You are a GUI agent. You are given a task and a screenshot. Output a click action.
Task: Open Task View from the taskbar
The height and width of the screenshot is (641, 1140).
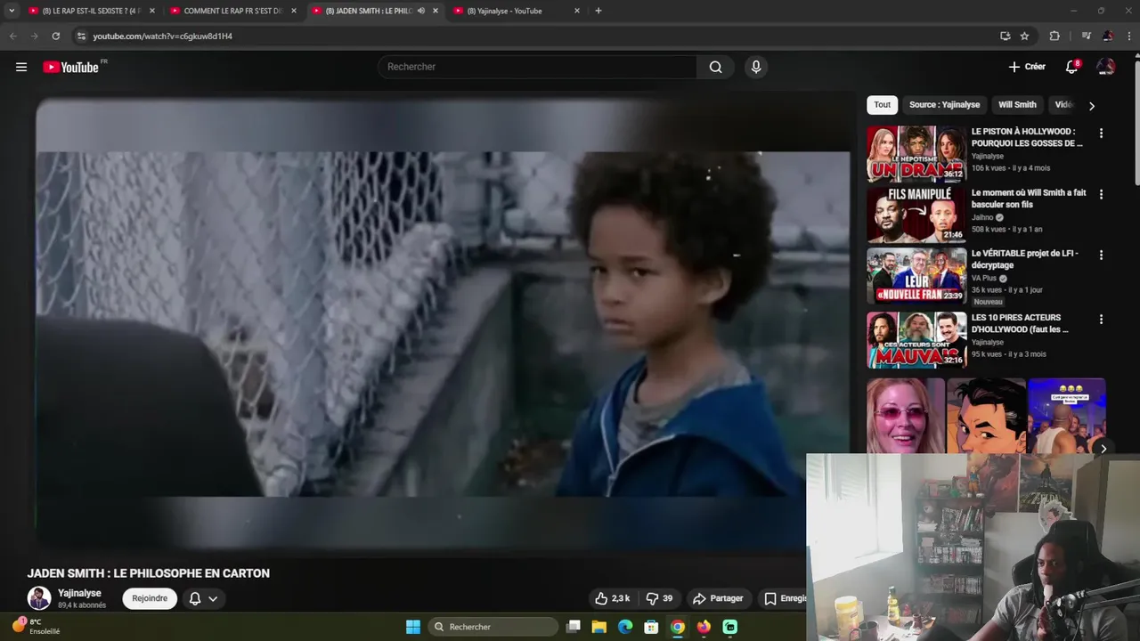pos(574,627)
